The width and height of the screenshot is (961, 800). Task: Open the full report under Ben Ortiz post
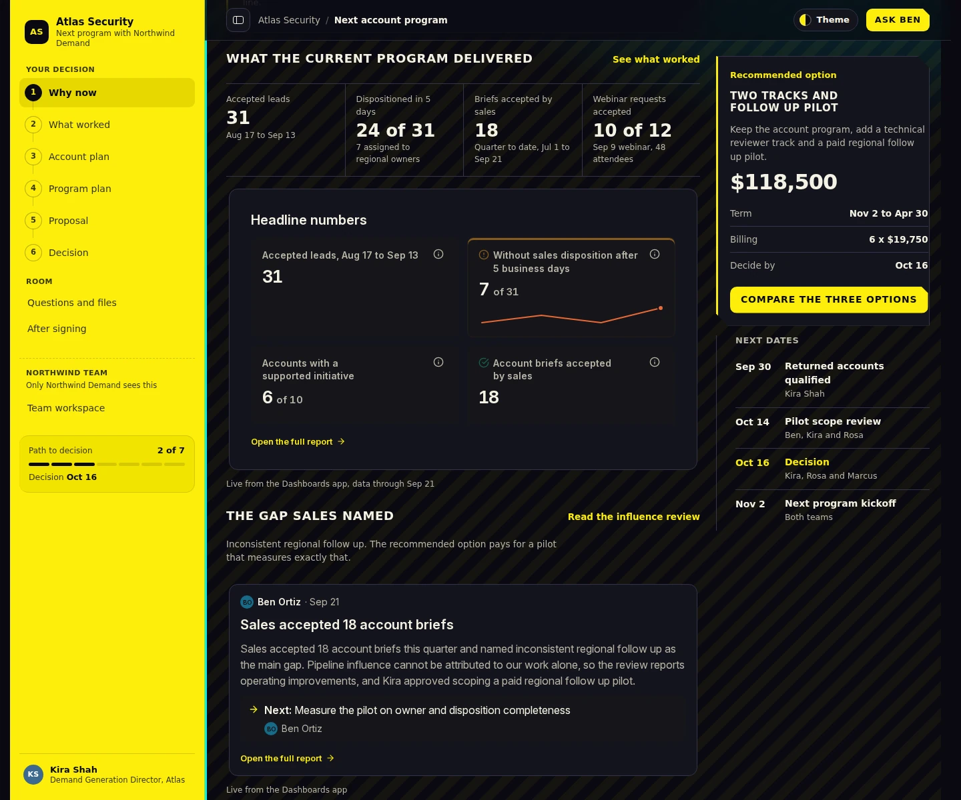pyautogui.click(x=287, y=758)
